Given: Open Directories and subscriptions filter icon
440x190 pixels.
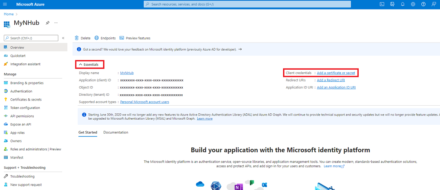Looking at the screenshot, I should pyautogui.click(x=392, y=4).
